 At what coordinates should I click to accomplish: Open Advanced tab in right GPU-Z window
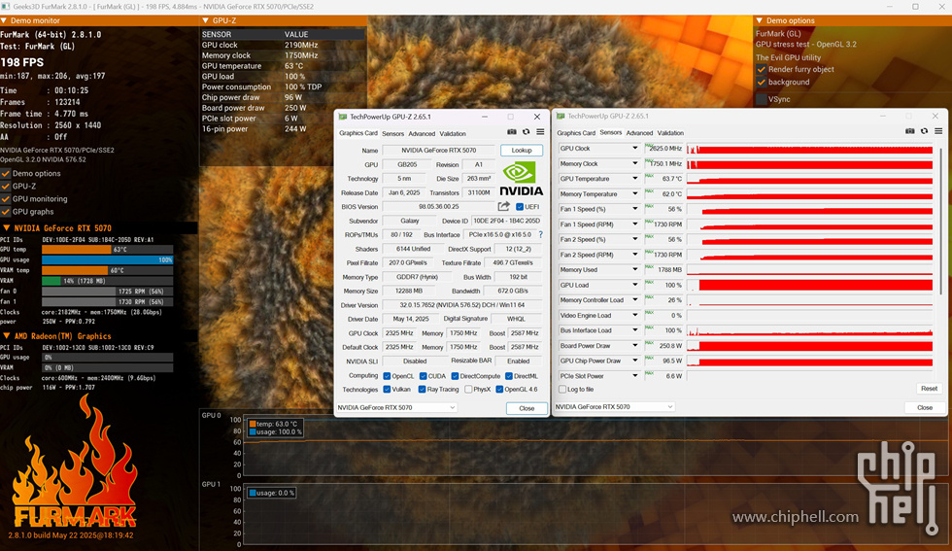click(639, 133)
